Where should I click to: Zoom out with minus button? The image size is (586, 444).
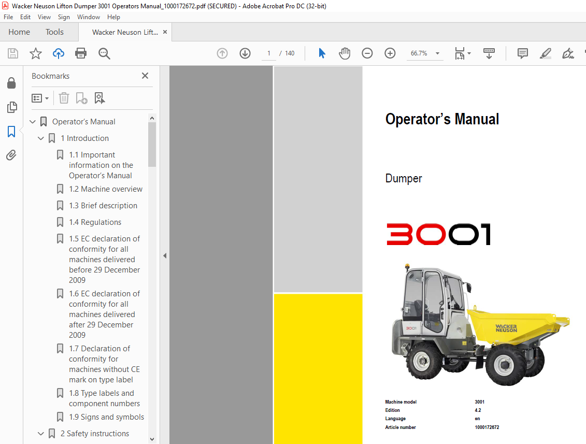[x=367, y=53]
